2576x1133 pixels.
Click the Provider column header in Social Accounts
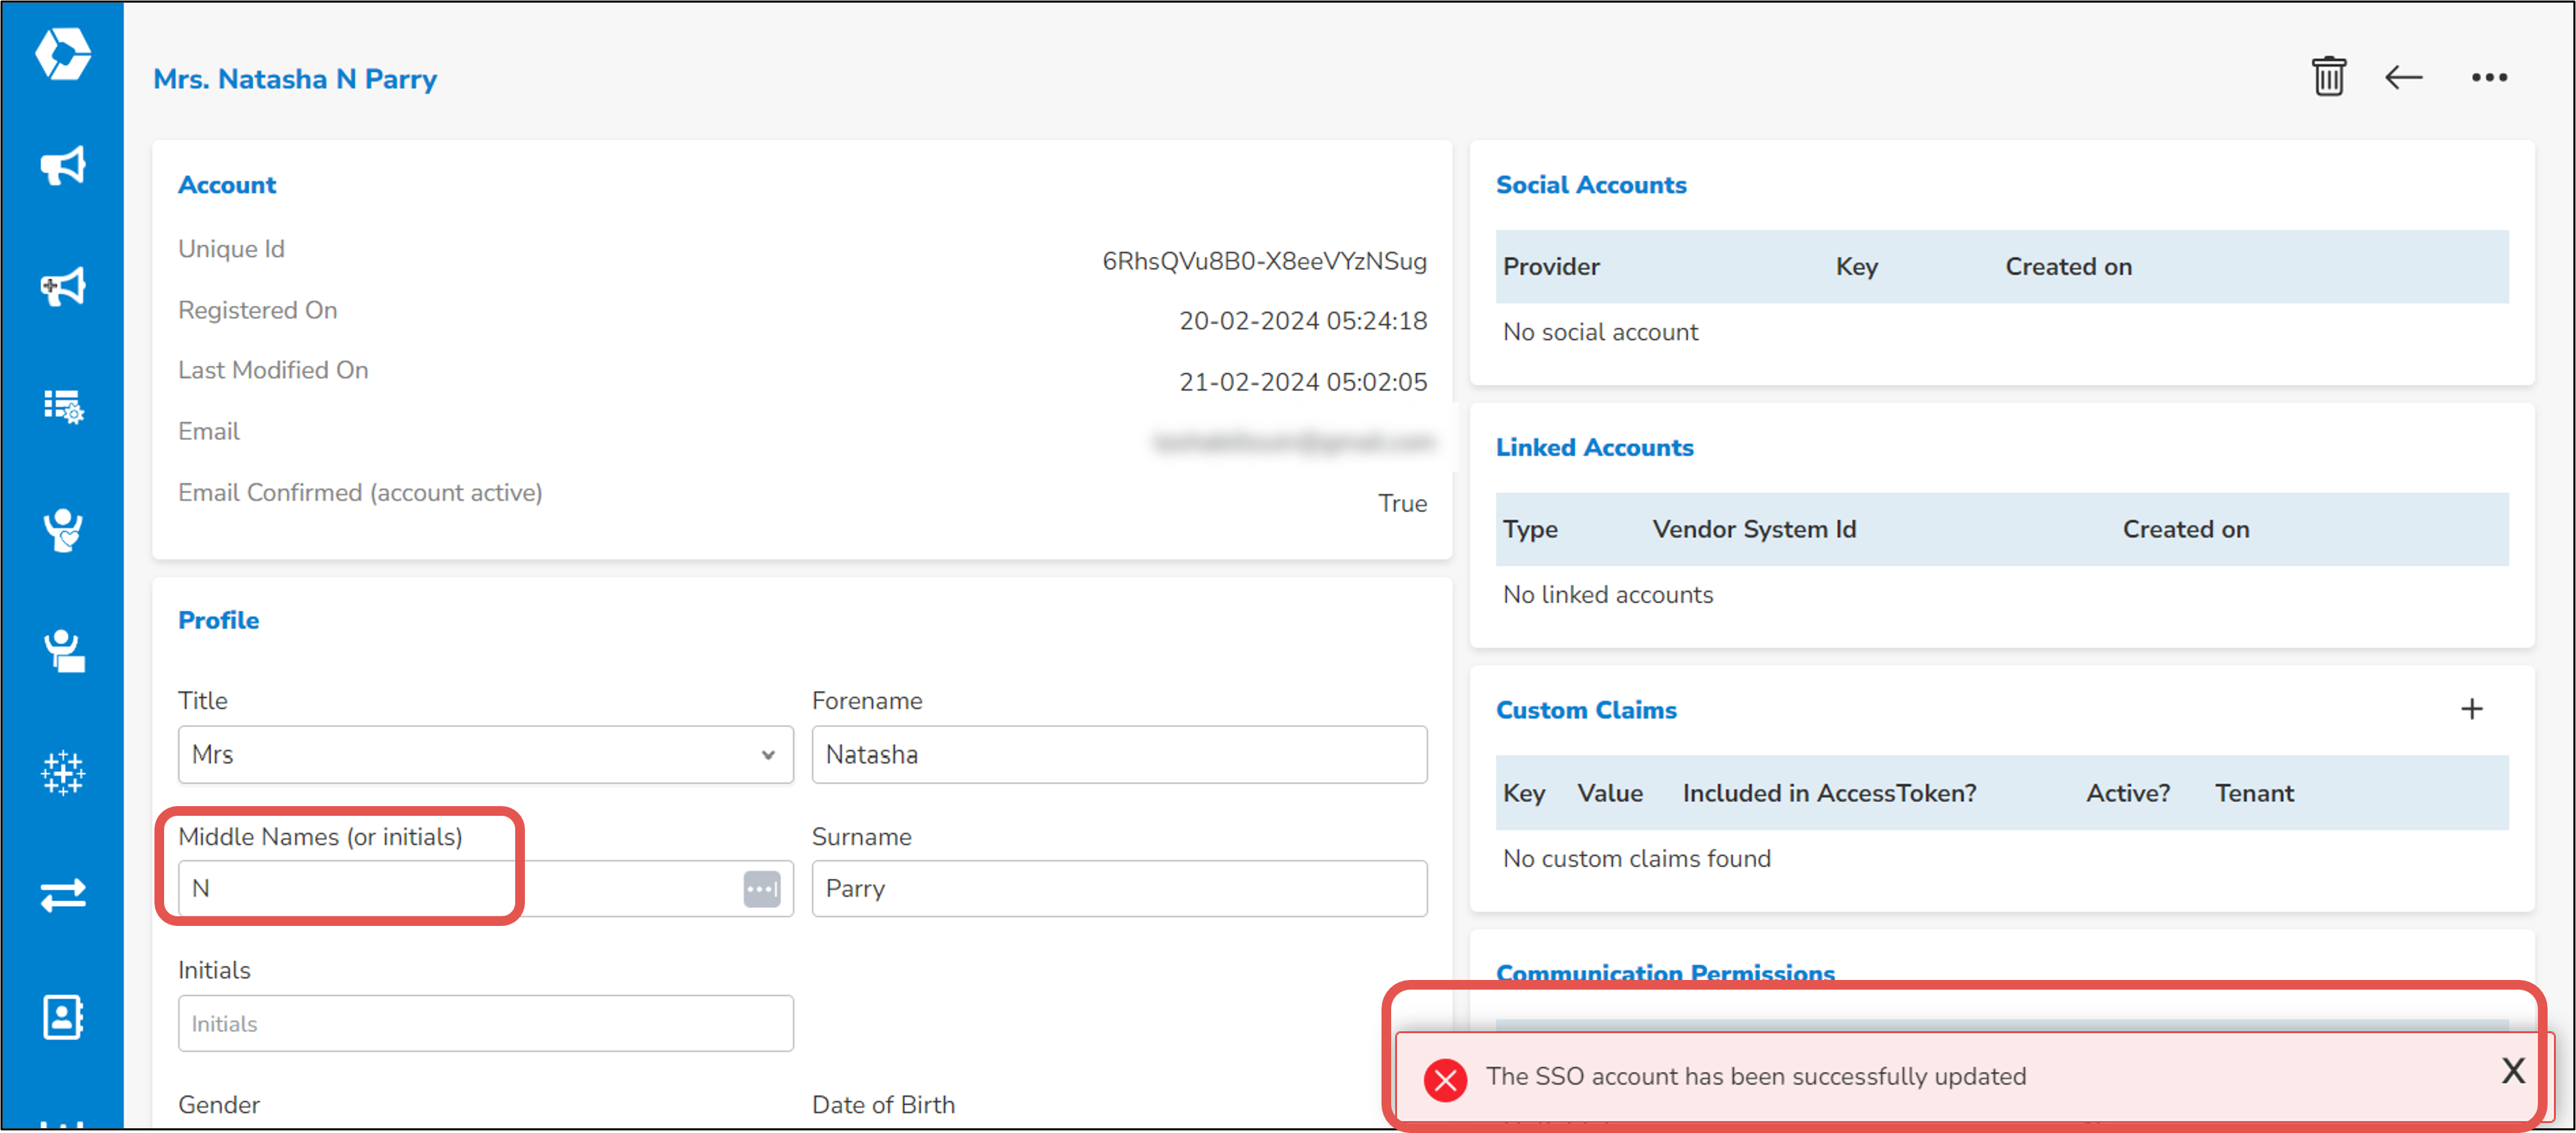1551,267
